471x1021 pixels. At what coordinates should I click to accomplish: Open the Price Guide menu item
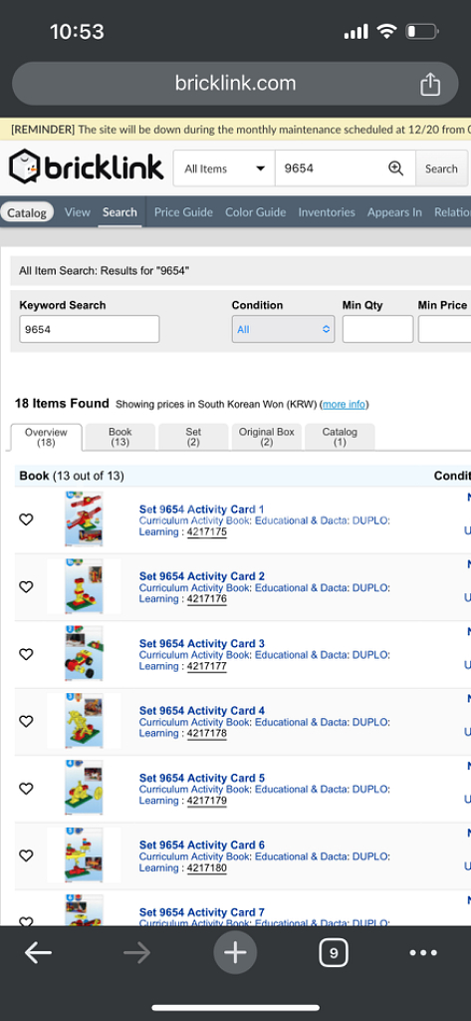coord(183,212)
